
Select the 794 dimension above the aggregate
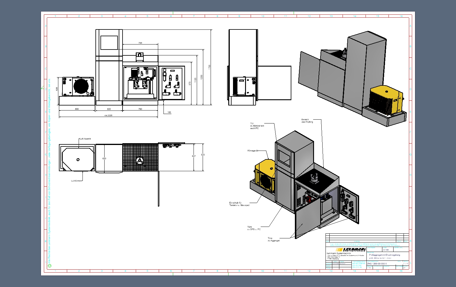(x=140, y=43)
